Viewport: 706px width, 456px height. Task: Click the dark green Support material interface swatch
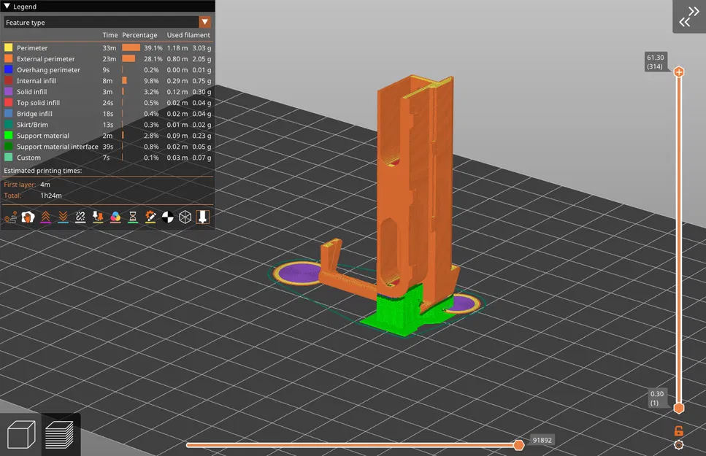click(8, 147)
